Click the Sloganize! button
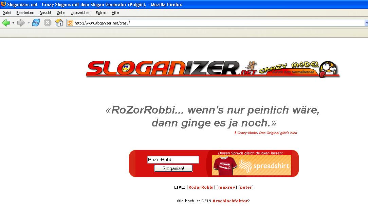The width and height of the screenshot is (368, 206). point(173,168)
